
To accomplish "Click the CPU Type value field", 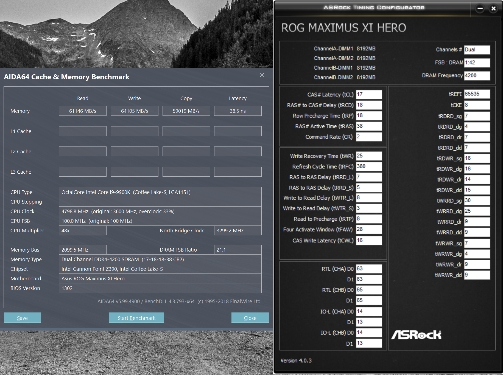I will [x=160, y=192].
